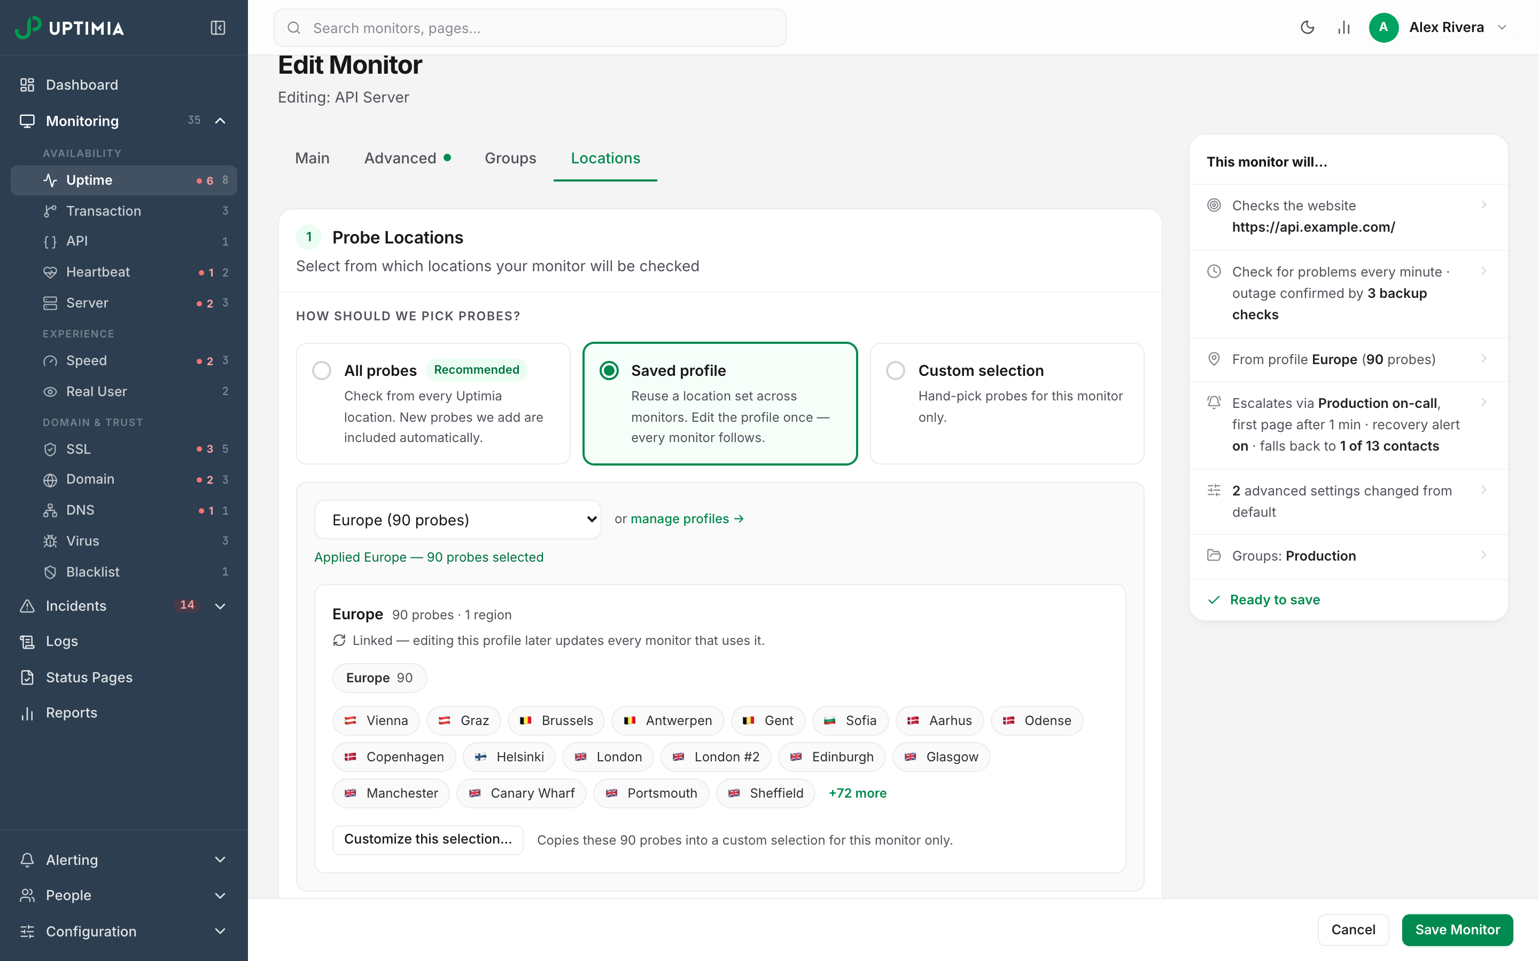Click Customize this selection button
The image size is (1539, 961).
428,840
